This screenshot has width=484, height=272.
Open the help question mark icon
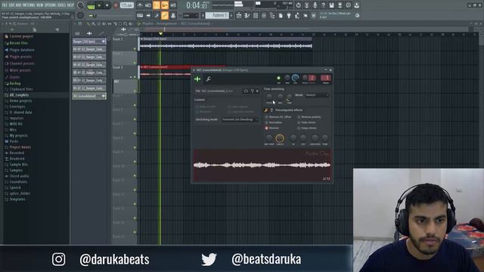point(323,5)
